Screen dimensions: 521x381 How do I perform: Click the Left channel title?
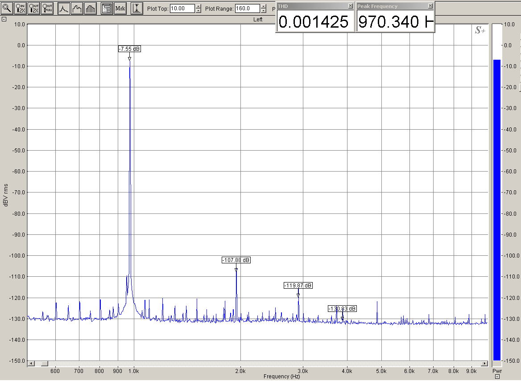click(x=258, y=20)
